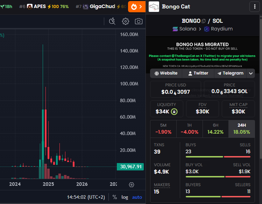Click the 2025 label on time axis
Screen dimensions: 262x204
49,184
